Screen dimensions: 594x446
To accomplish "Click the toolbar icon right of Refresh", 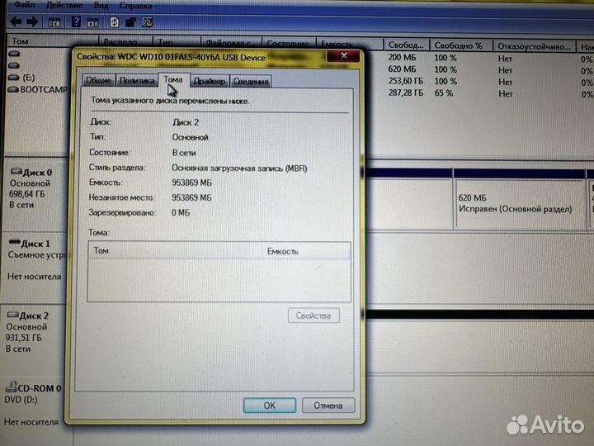I will click(x=130, y=22).
